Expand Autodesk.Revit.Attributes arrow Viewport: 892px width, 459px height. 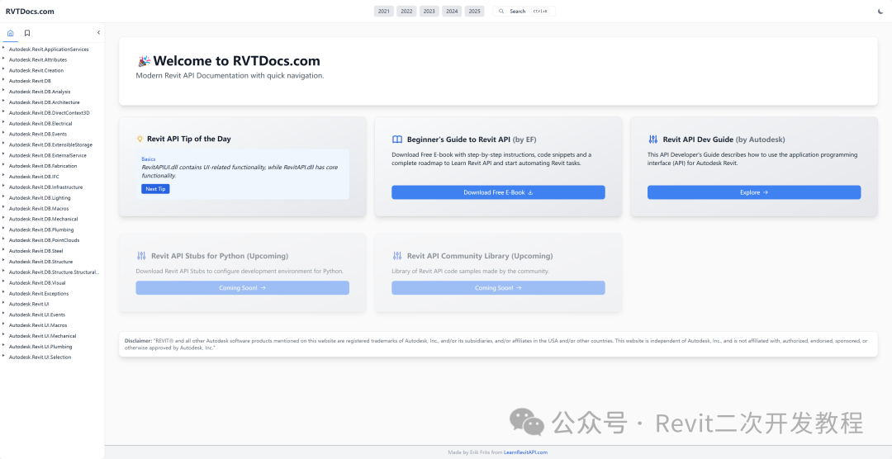4,59
